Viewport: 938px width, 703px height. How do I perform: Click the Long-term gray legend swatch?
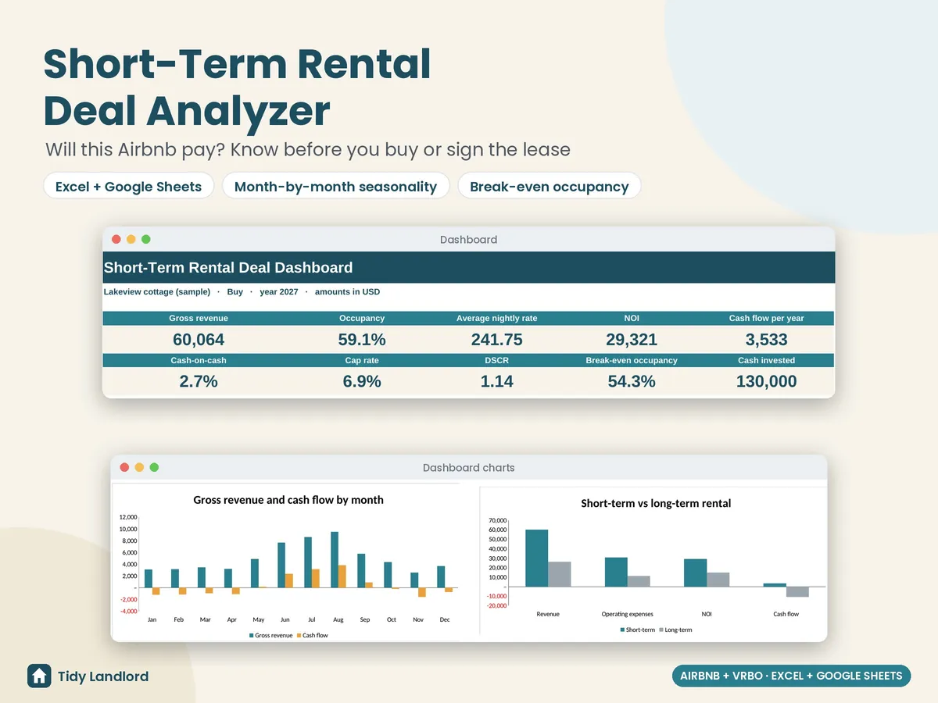pyautogui.click(x=662, y=630)
